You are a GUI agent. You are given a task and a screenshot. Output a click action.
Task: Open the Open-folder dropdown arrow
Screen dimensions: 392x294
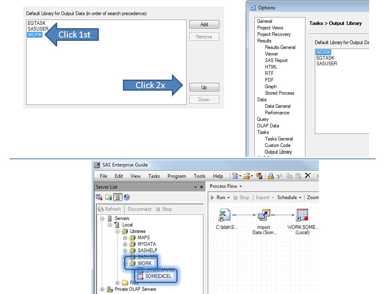point(252,176)
